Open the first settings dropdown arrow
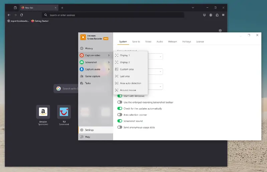Image resolution: width=267 pixels, height=172 pixels. tap(160, 56)
